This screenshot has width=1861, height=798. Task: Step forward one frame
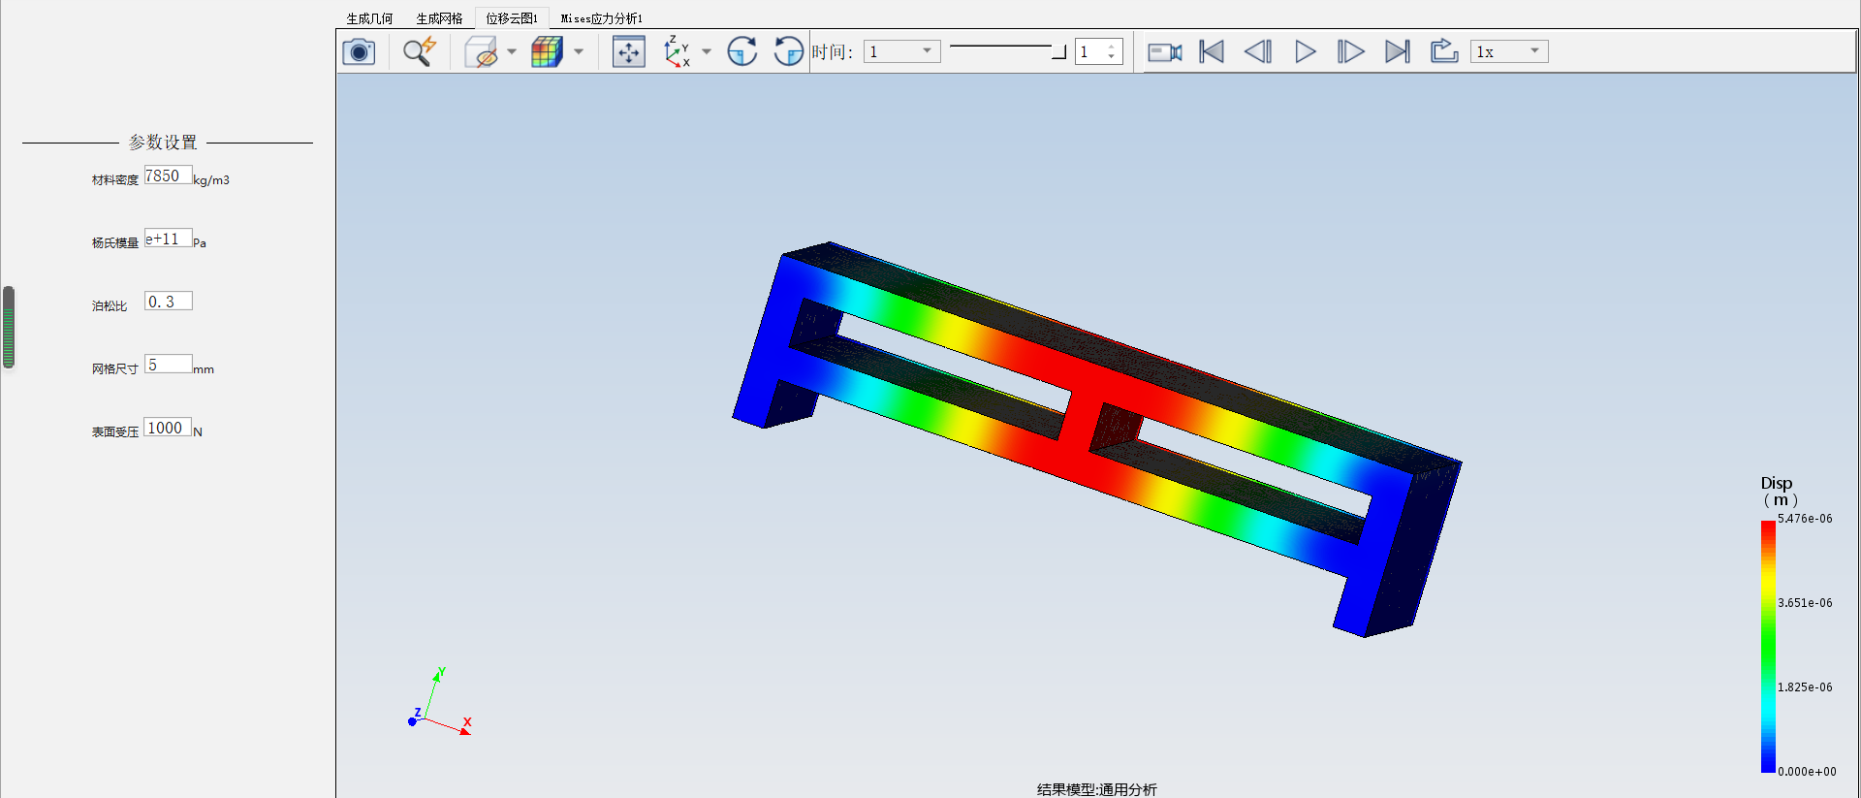(x=1351, y=51)
